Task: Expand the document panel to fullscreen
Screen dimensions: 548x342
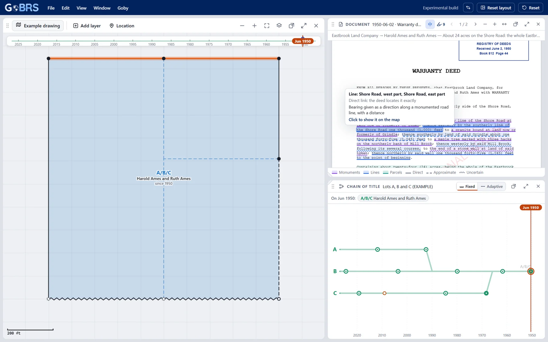Action: tap(527, 24)
